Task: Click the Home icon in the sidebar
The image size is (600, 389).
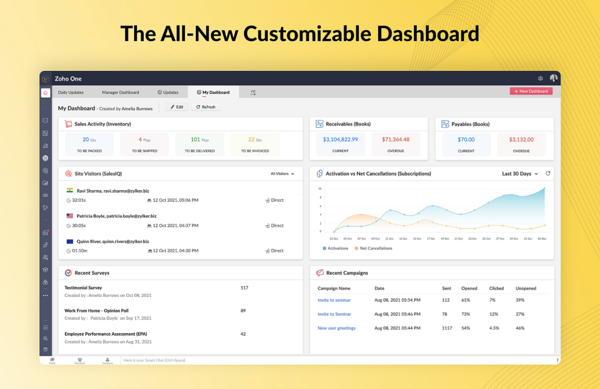Action: click(46, 93)
